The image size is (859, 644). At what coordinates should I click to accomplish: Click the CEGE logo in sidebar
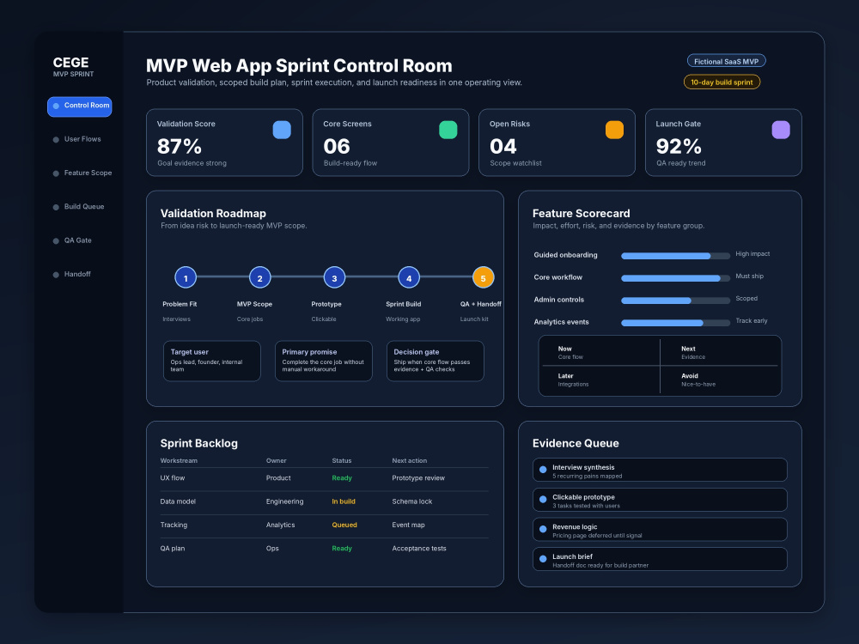(x=70, y=63)
